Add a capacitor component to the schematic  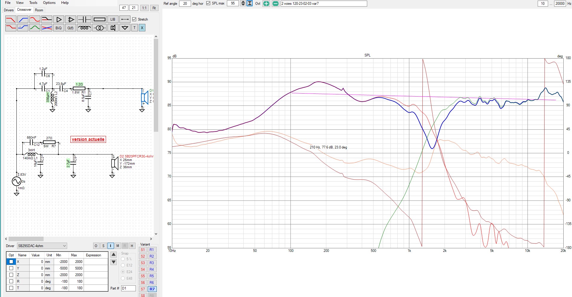pos(84,19)
